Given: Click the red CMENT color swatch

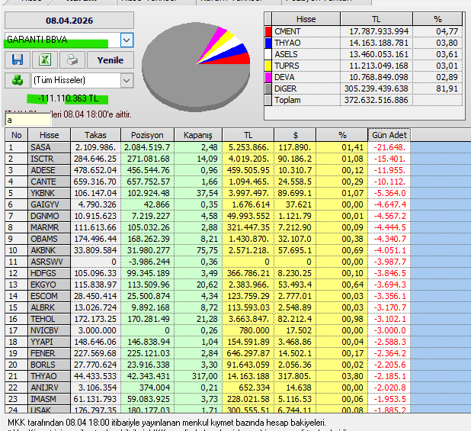Looking at the screenshot, I should (268, 31).
